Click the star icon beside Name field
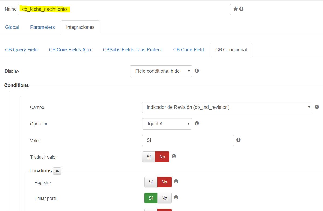Screen dimensions: 323x211 point(236,9)
